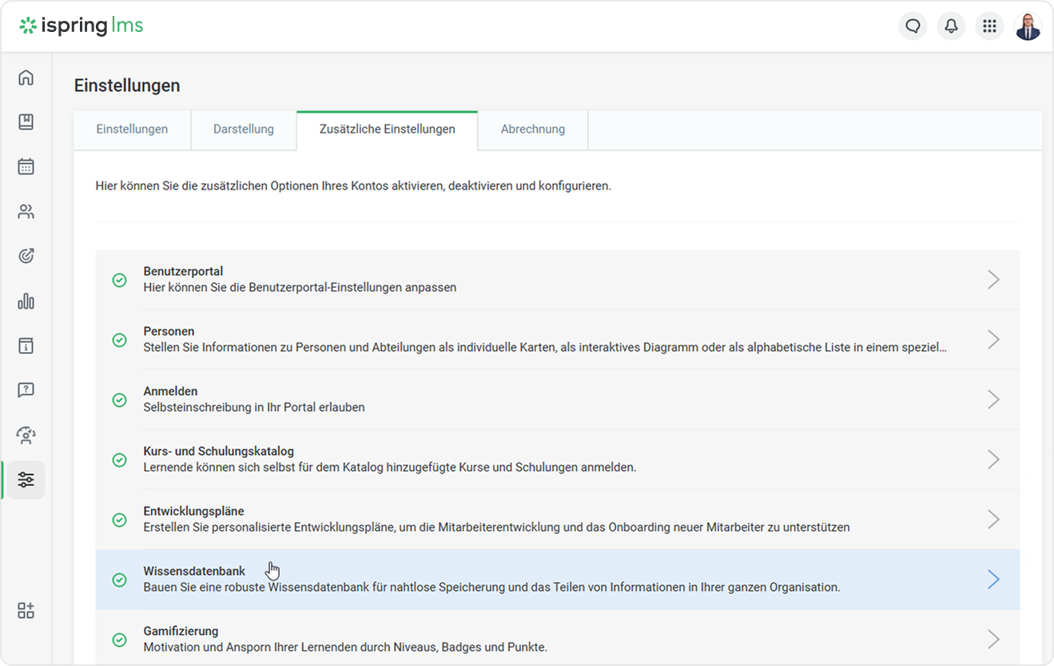Click the green check beside Kurs- und Schulungskatalog
Image resolution: width=1054 pixels, height=666 pixels.
tap(119, 460)
